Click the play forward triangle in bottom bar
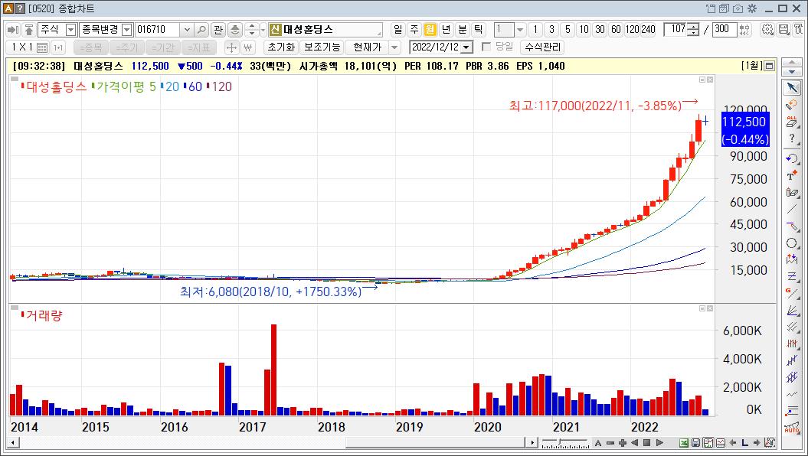The height and width of the screenshot is (456, 808). (x=659, y=443)
